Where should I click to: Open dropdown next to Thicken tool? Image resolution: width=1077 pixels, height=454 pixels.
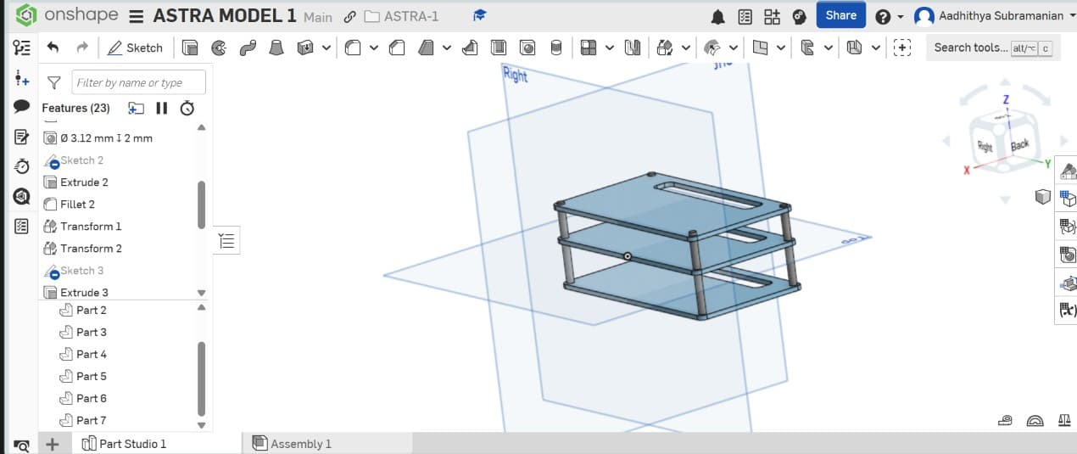coord(326,48)
